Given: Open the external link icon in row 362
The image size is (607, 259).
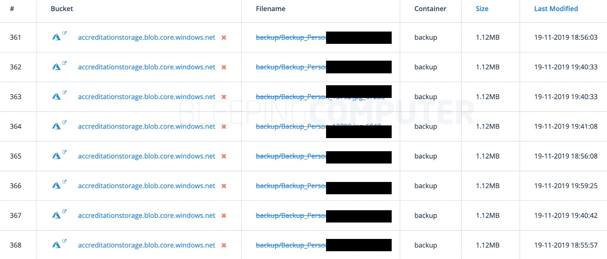Looking at the screenshot, I should tap(64, 63).
